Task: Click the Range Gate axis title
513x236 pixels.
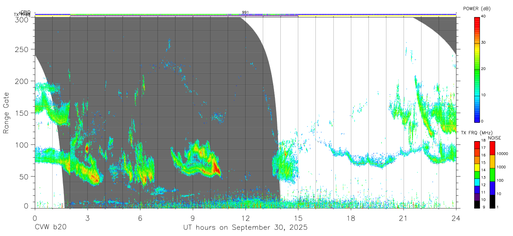Action: coord(6,112)
